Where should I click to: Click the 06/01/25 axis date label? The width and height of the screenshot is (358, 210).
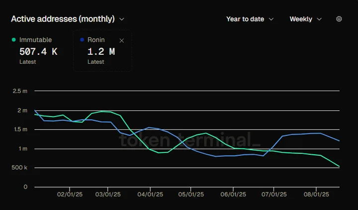pos(233,195)
